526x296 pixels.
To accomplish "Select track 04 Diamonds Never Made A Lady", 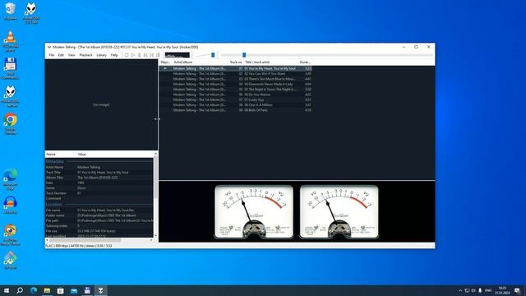I will coord(236,84).
